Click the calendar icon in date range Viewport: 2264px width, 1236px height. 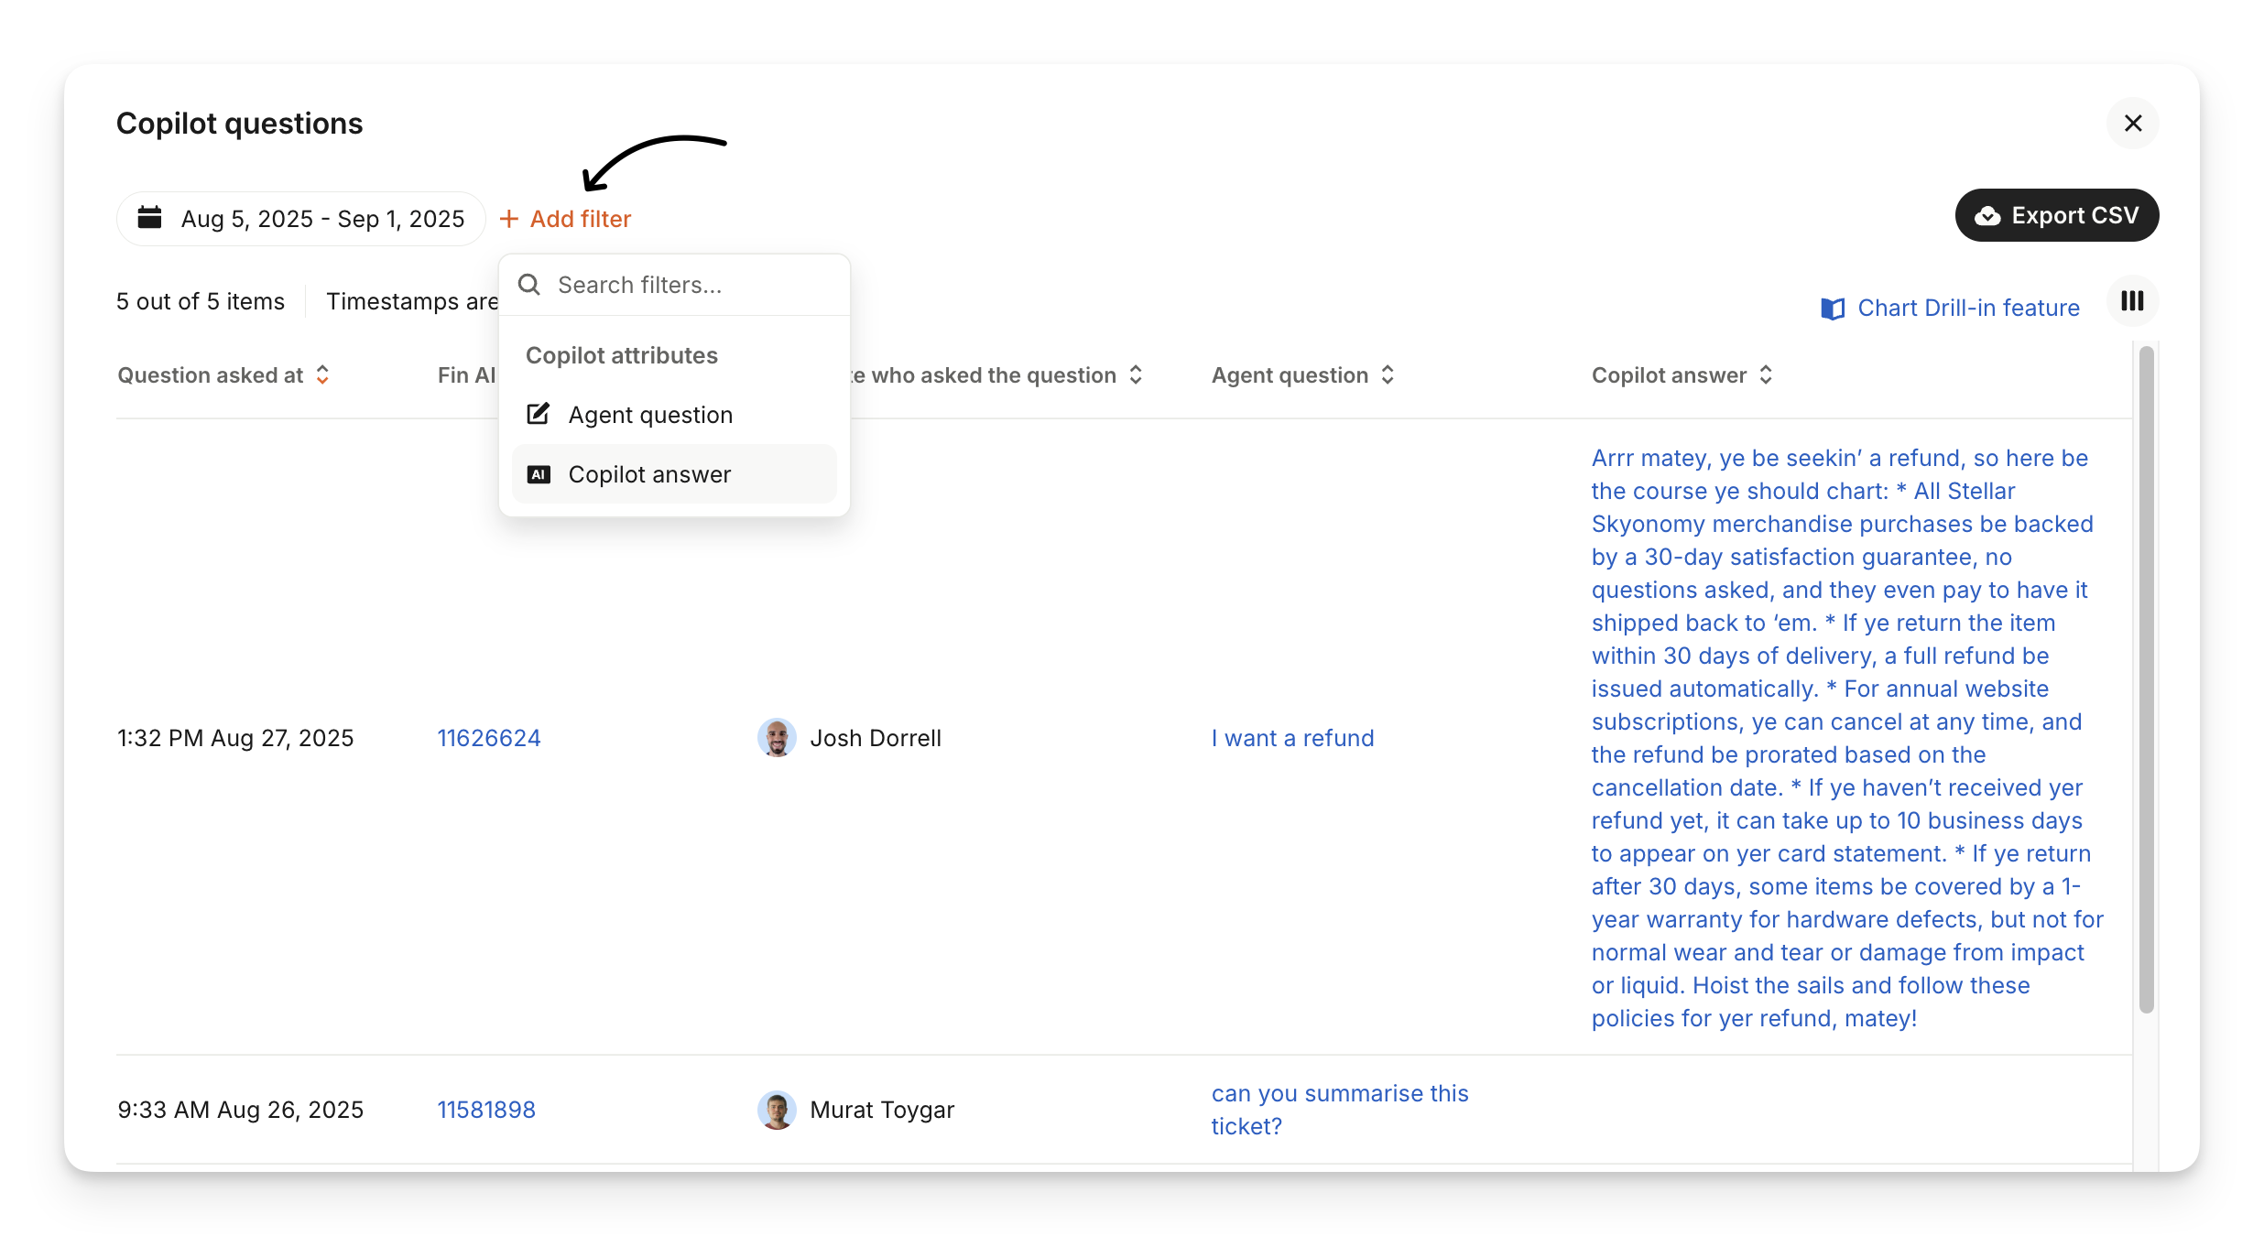click(x=149, y=218)
